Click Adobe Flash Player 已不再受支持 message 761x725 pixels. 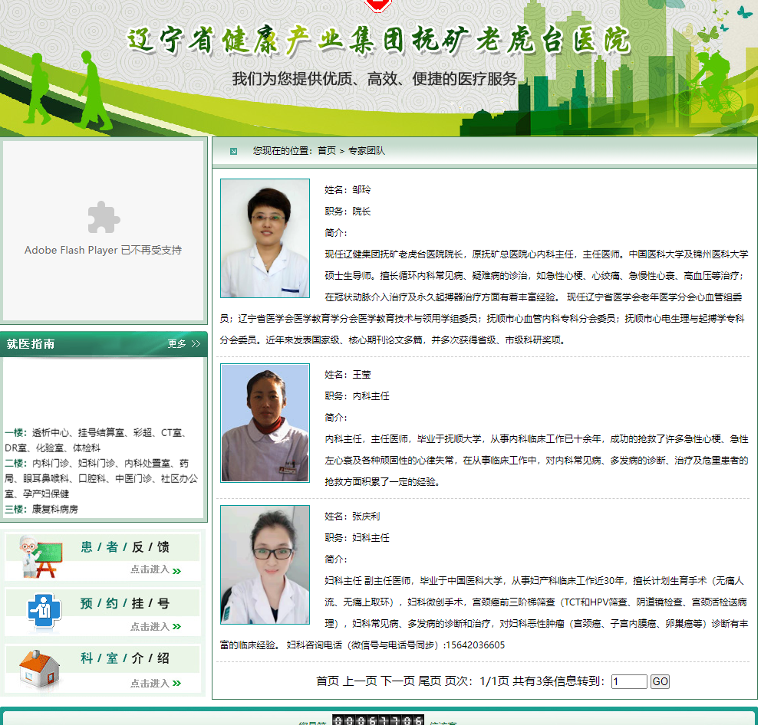click(104, 251)
